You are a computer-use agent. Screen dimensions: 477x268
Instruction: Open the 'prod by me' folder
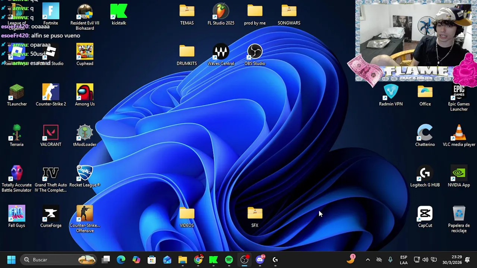(255, 14)
